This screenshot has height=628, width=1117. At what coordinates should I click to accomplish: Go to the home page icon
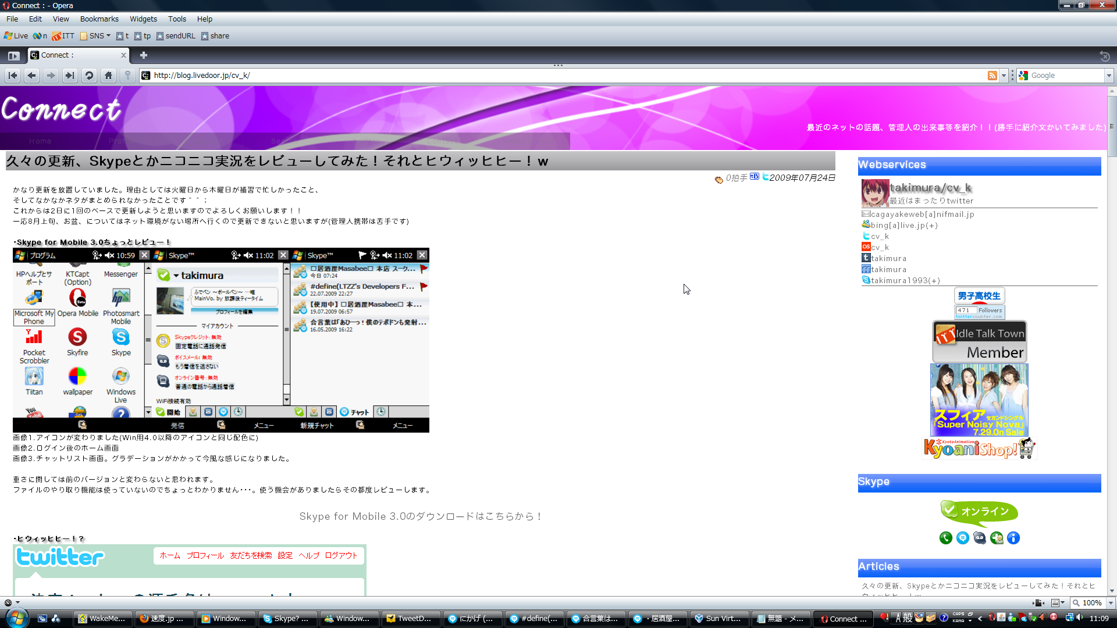click(108, 76)
